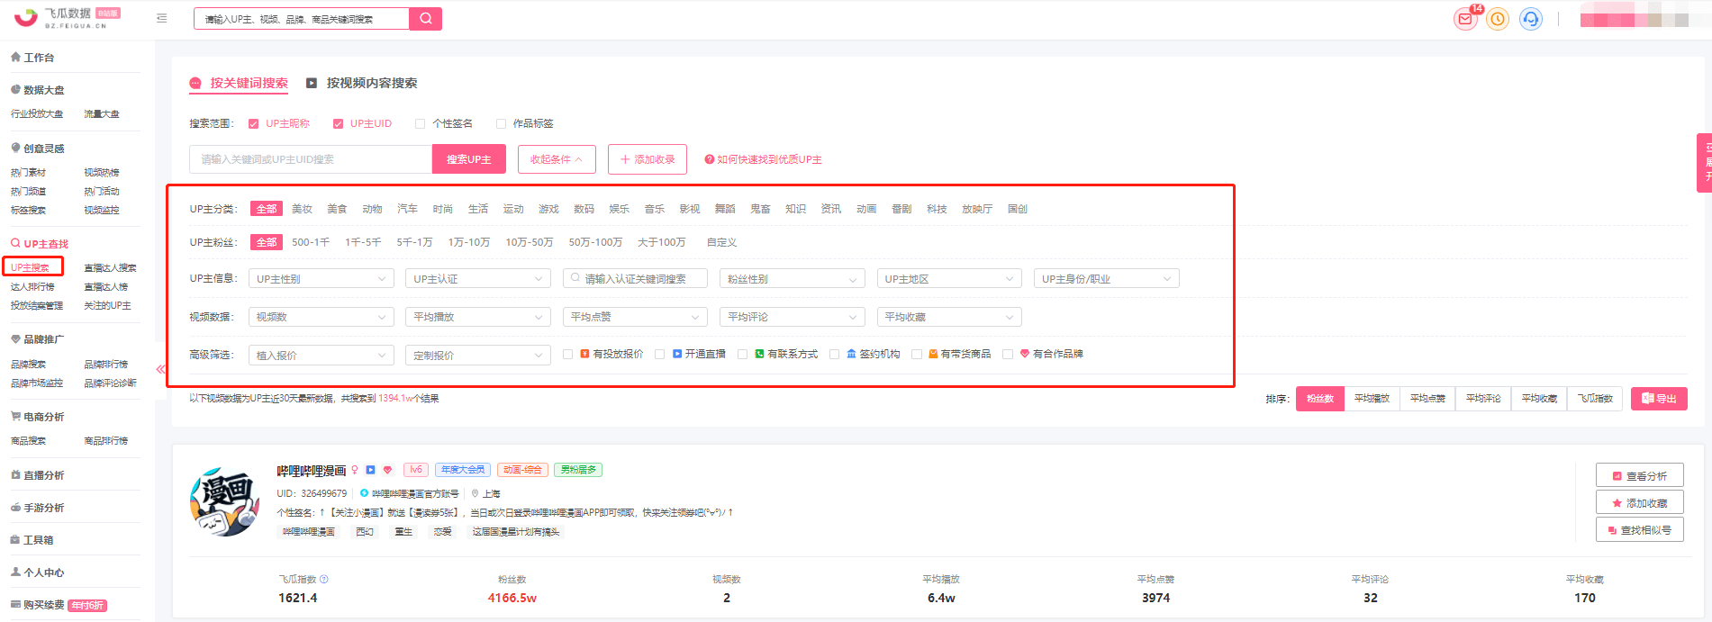Image resolution: width=1712 pixels, height=622 pixels.
Task: Open the mail notifications icon with badge 14
Action: point(1465,19)
